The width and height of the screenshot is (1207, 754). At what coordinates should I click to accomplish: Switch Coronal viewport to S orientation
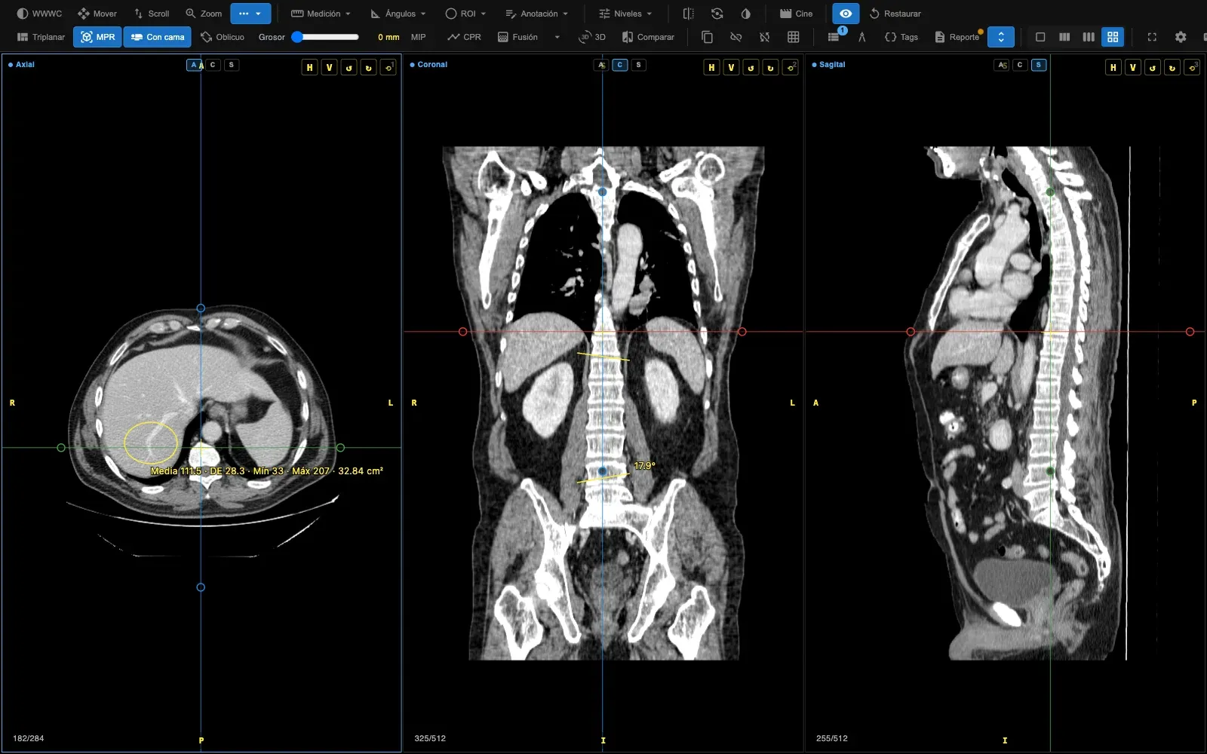pos(638,65)
